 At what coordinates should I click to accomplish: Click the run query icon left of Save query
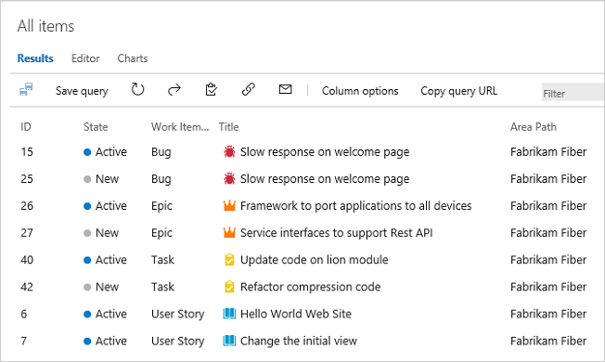pyautogui.click(x=26, y=89)
